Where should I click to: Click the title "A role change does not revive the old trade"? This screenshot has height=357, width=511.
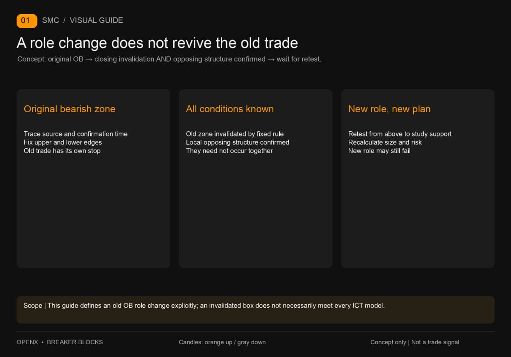(157, 43)
